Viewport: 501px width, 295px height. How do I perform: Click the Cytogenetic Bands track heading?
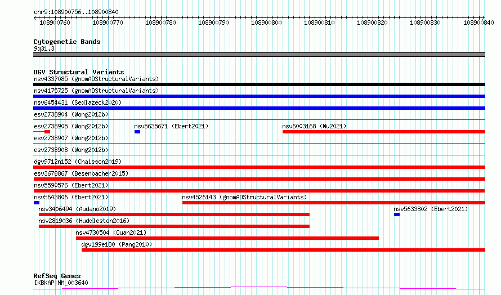(67, 42)
